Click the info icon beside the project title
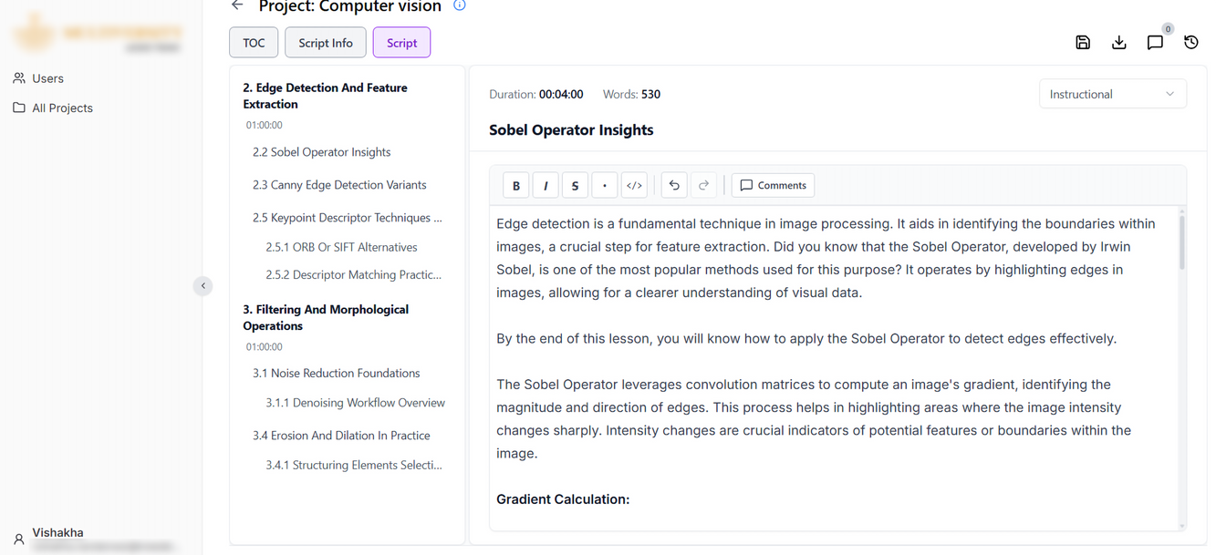The width and height of the screenshot is (1216, 555). pos(460,5)
